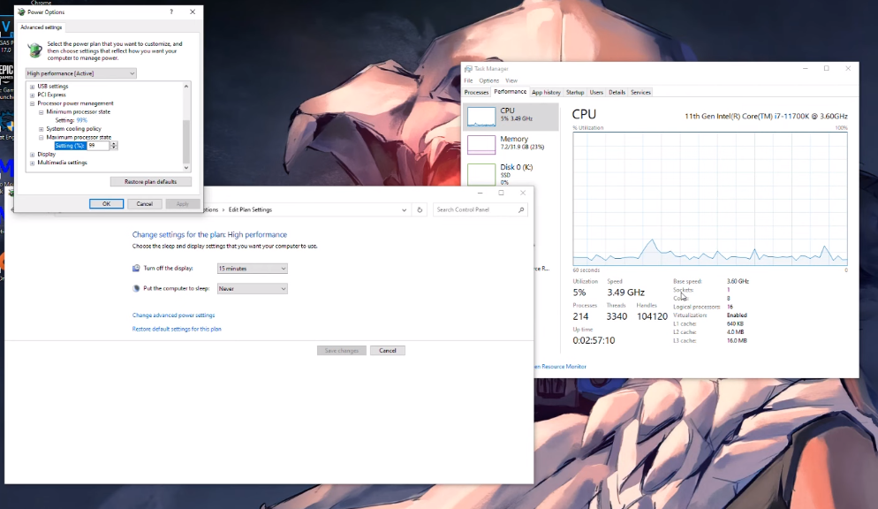Image resolution: width=878 pixels, height=509 pixels.
Task: Decrease the maximum processor state with down arrow
Action: (x=114, y=148)
